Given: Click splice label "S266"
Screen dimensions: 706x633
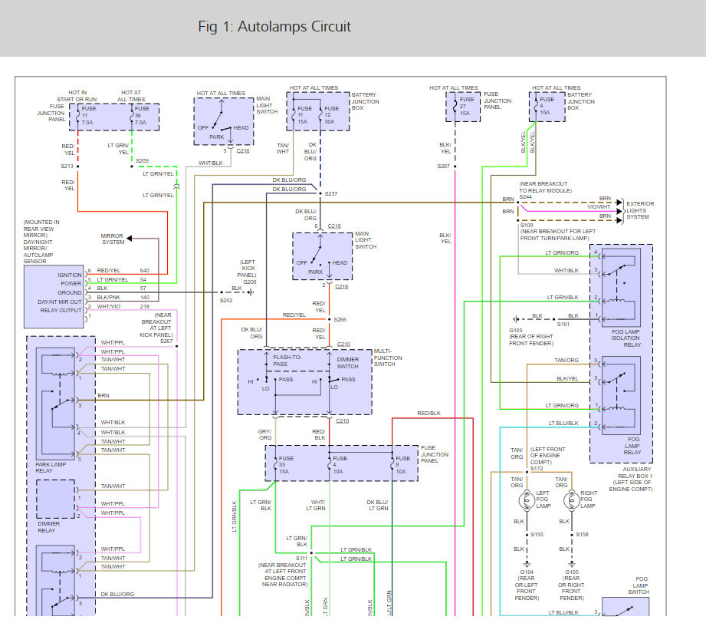Looking at the screenshot, I should click(340, 319).
